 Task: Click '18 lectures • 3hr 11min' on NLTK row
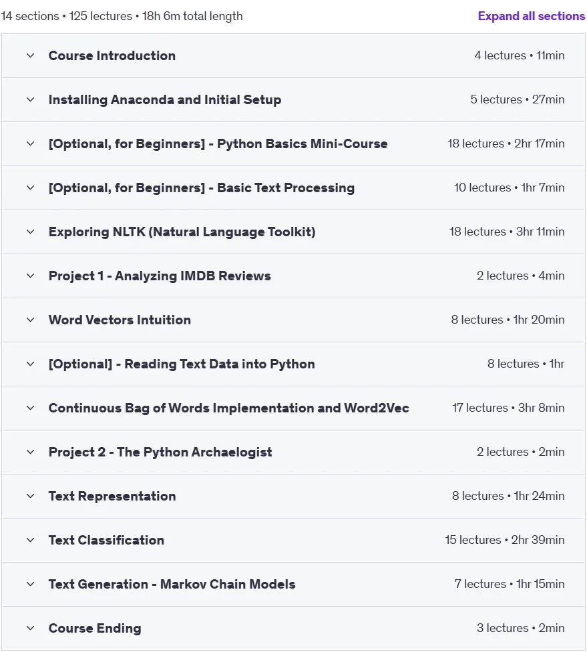507,232
